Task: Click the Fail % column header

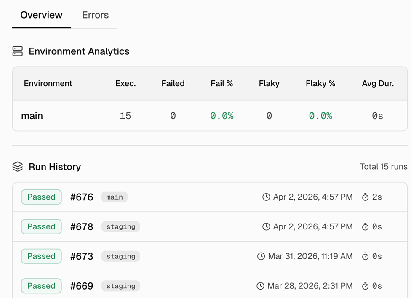Action: coord(222,83)
